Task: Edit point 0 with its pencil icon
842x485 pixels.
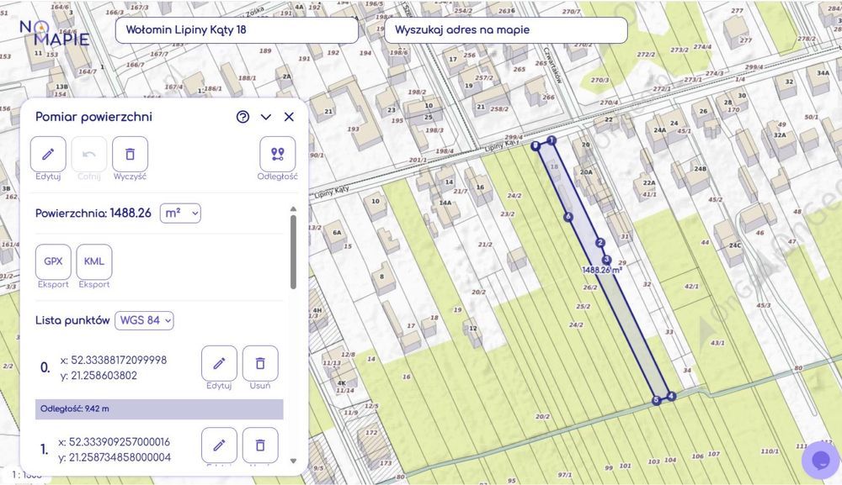Action: [x=219, y=363]
